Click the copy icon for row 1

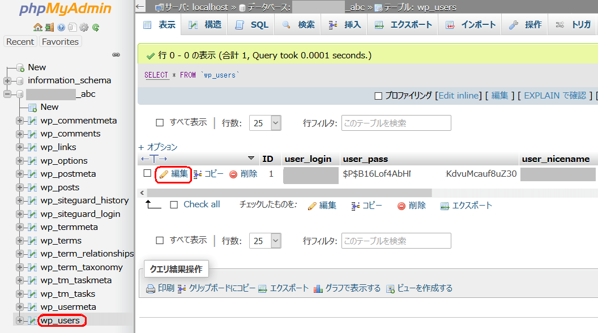[x=198, y=174]
